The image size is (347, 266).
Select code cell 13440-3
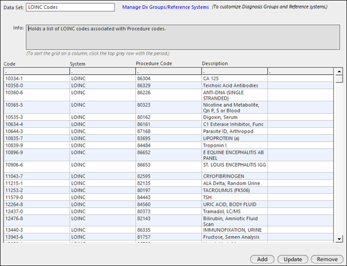[36, 230]
